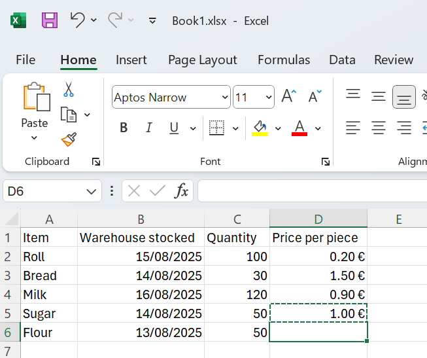Screen dimensions: 427x358
Task: Expand the Name Box dropdown arrow
Action: tap(92, 192)
